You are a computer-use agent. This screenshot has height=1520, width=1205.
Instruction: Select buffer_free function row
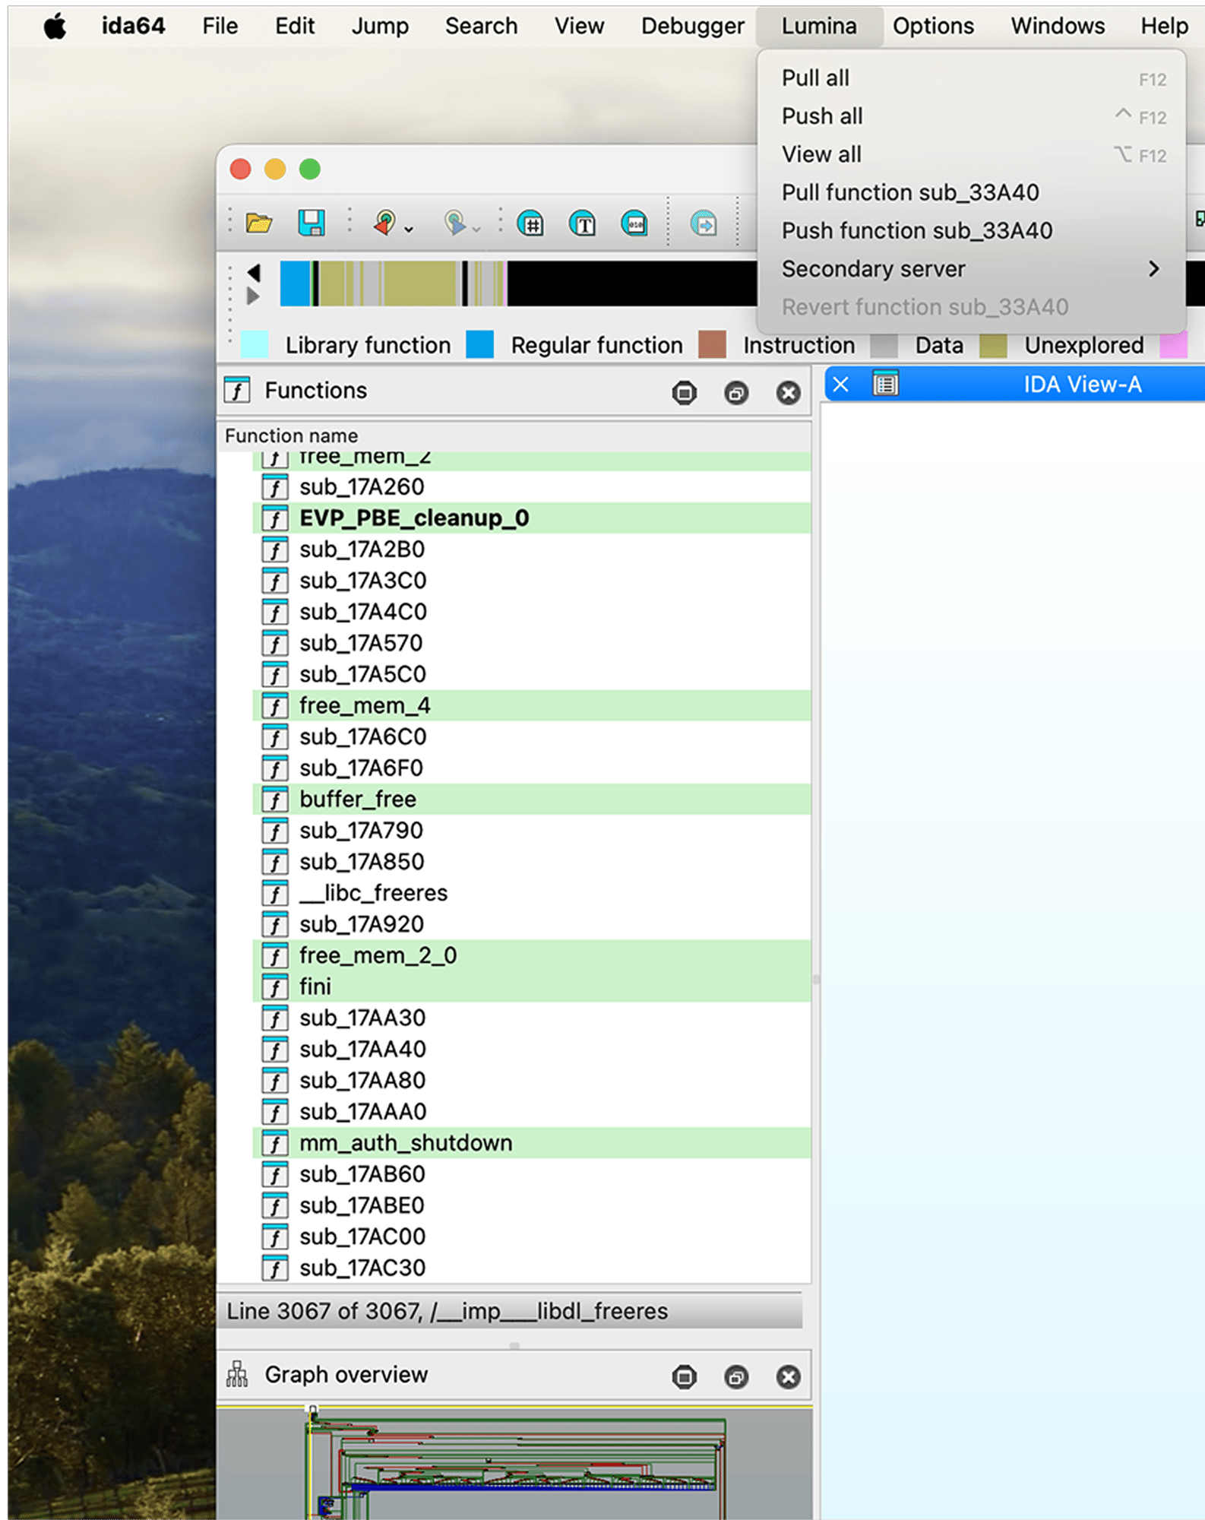coord(531,799)
